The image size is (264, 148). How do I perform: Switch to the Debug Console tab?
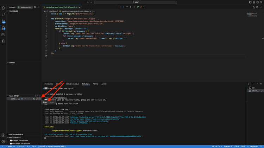coord(72,84)
